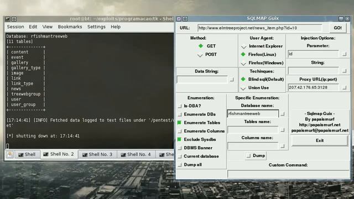Toggle checkbox beside Database name field
This screenshot has height=199, width=354.
click(282, 114)
